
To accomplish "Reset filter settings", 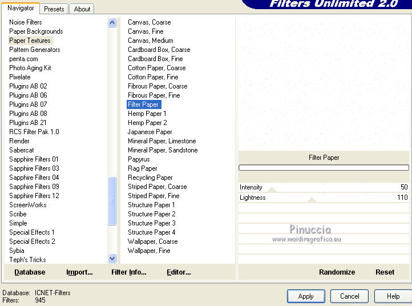I will (385, 272).
